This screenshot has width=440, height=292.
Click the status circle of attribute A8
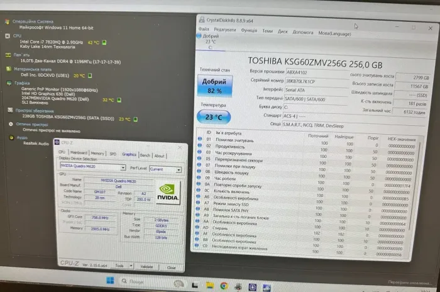[x=197, y=208]
